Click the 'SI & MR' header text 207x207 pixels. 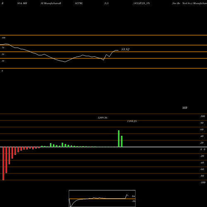pos(22,3)
